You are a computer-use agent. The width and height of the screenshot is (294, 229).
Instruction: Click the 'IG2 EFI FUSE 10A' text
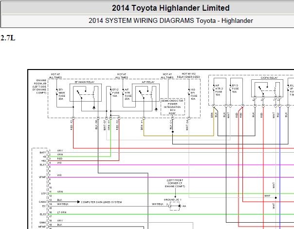(194, 94)
